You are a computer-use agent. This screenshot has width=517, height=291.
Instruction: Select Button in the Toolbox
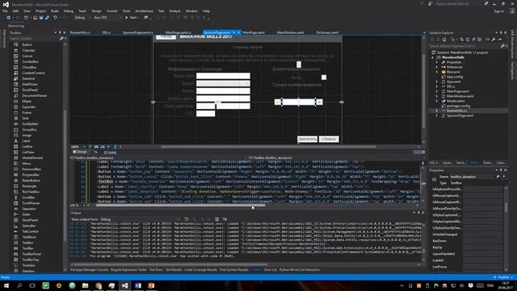[x=27, y=44]
